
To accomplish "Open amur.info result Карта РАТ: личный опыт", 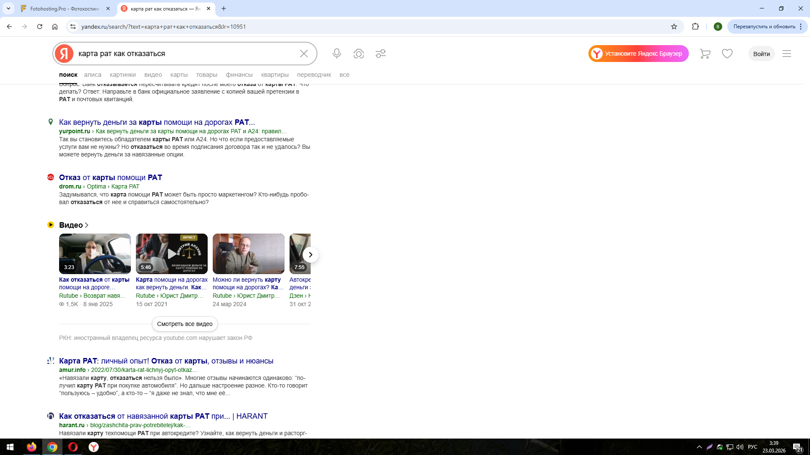I will pyautogui.click(x=166, y=361).
